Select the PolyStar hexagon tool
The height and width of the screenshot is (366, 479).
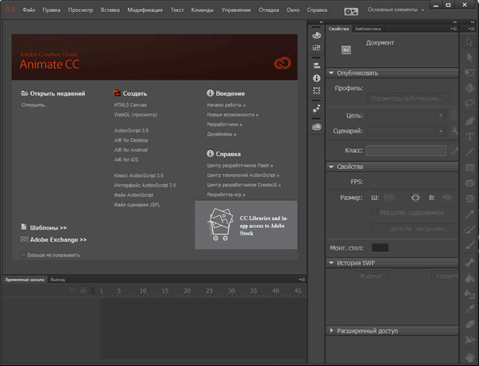point(469,199)
